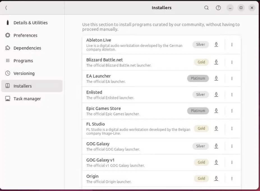This screenshot has width=260, height=191.
Task: Click the FL Studio download icon
Action: pos(216,128)
